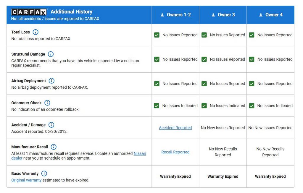
Task: Select the Owner 4 column header
Action: (270, 15)
